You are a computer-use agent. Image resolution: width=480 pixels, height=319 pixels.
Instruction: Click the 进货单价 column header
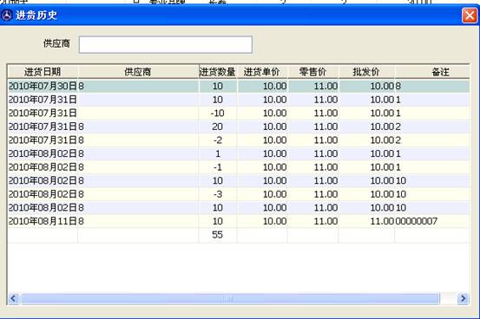click(x=262, y=72)
